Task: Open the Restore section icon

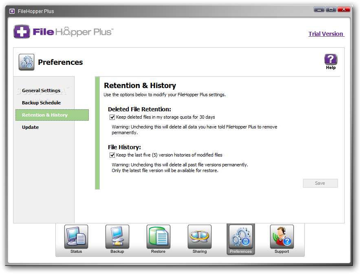Action: click(158, 237)
